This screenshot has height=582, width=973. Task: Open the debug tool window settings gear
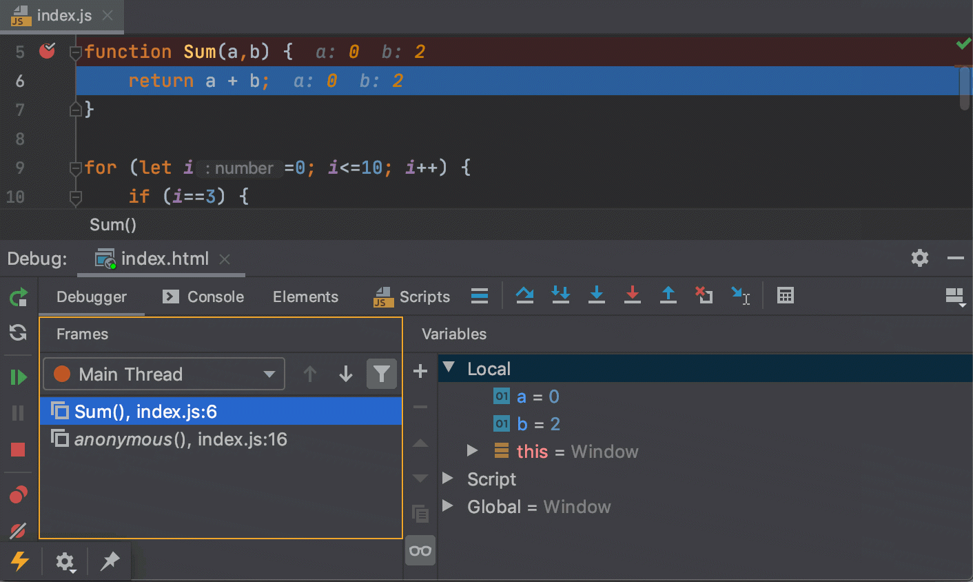(920, 258)
